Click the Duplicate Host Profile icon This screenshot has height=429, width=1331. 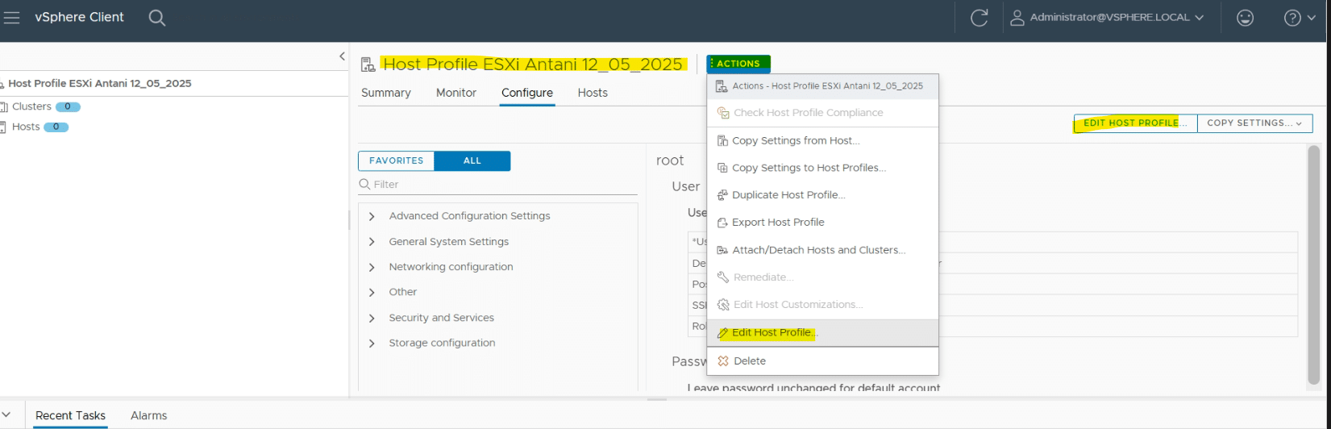coord(722,195)
